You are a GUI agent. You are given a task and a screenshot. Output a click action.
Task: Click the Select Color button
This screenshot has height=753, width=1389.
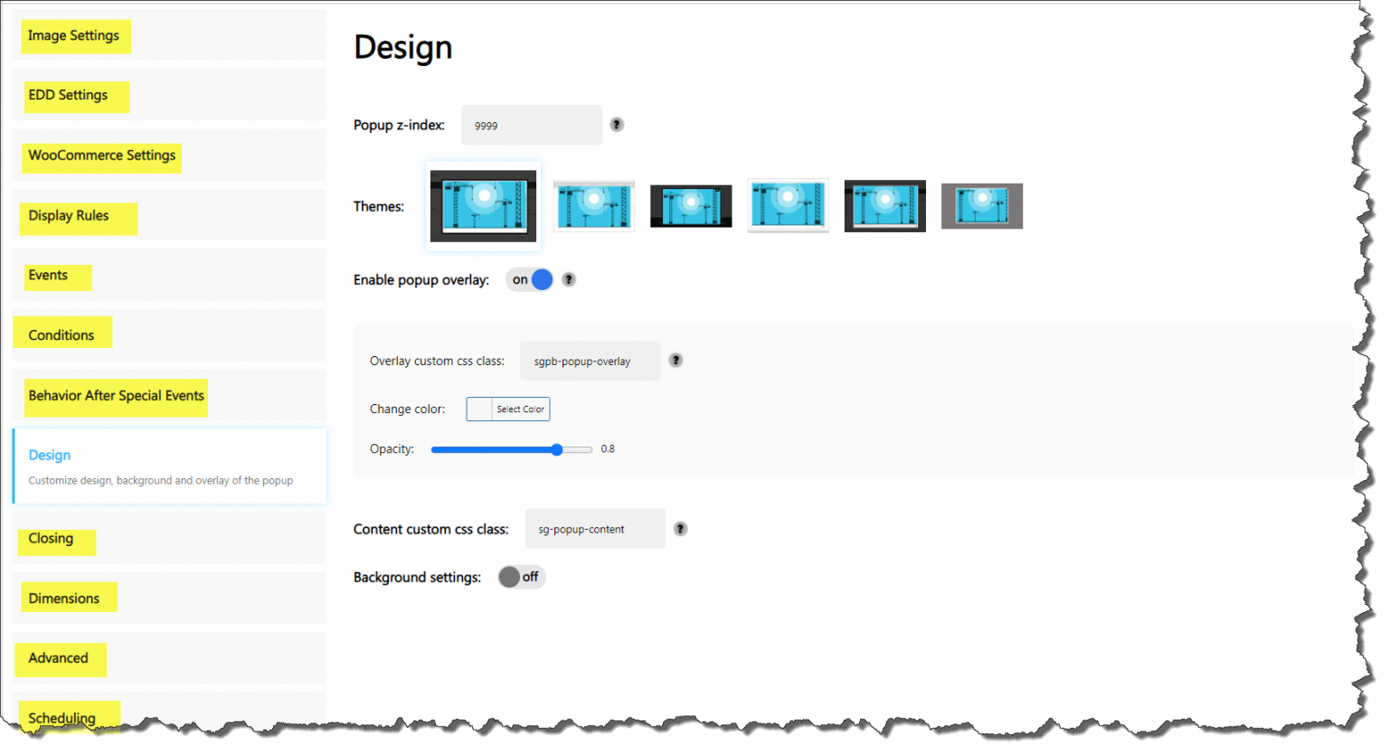tap(507, 409)
